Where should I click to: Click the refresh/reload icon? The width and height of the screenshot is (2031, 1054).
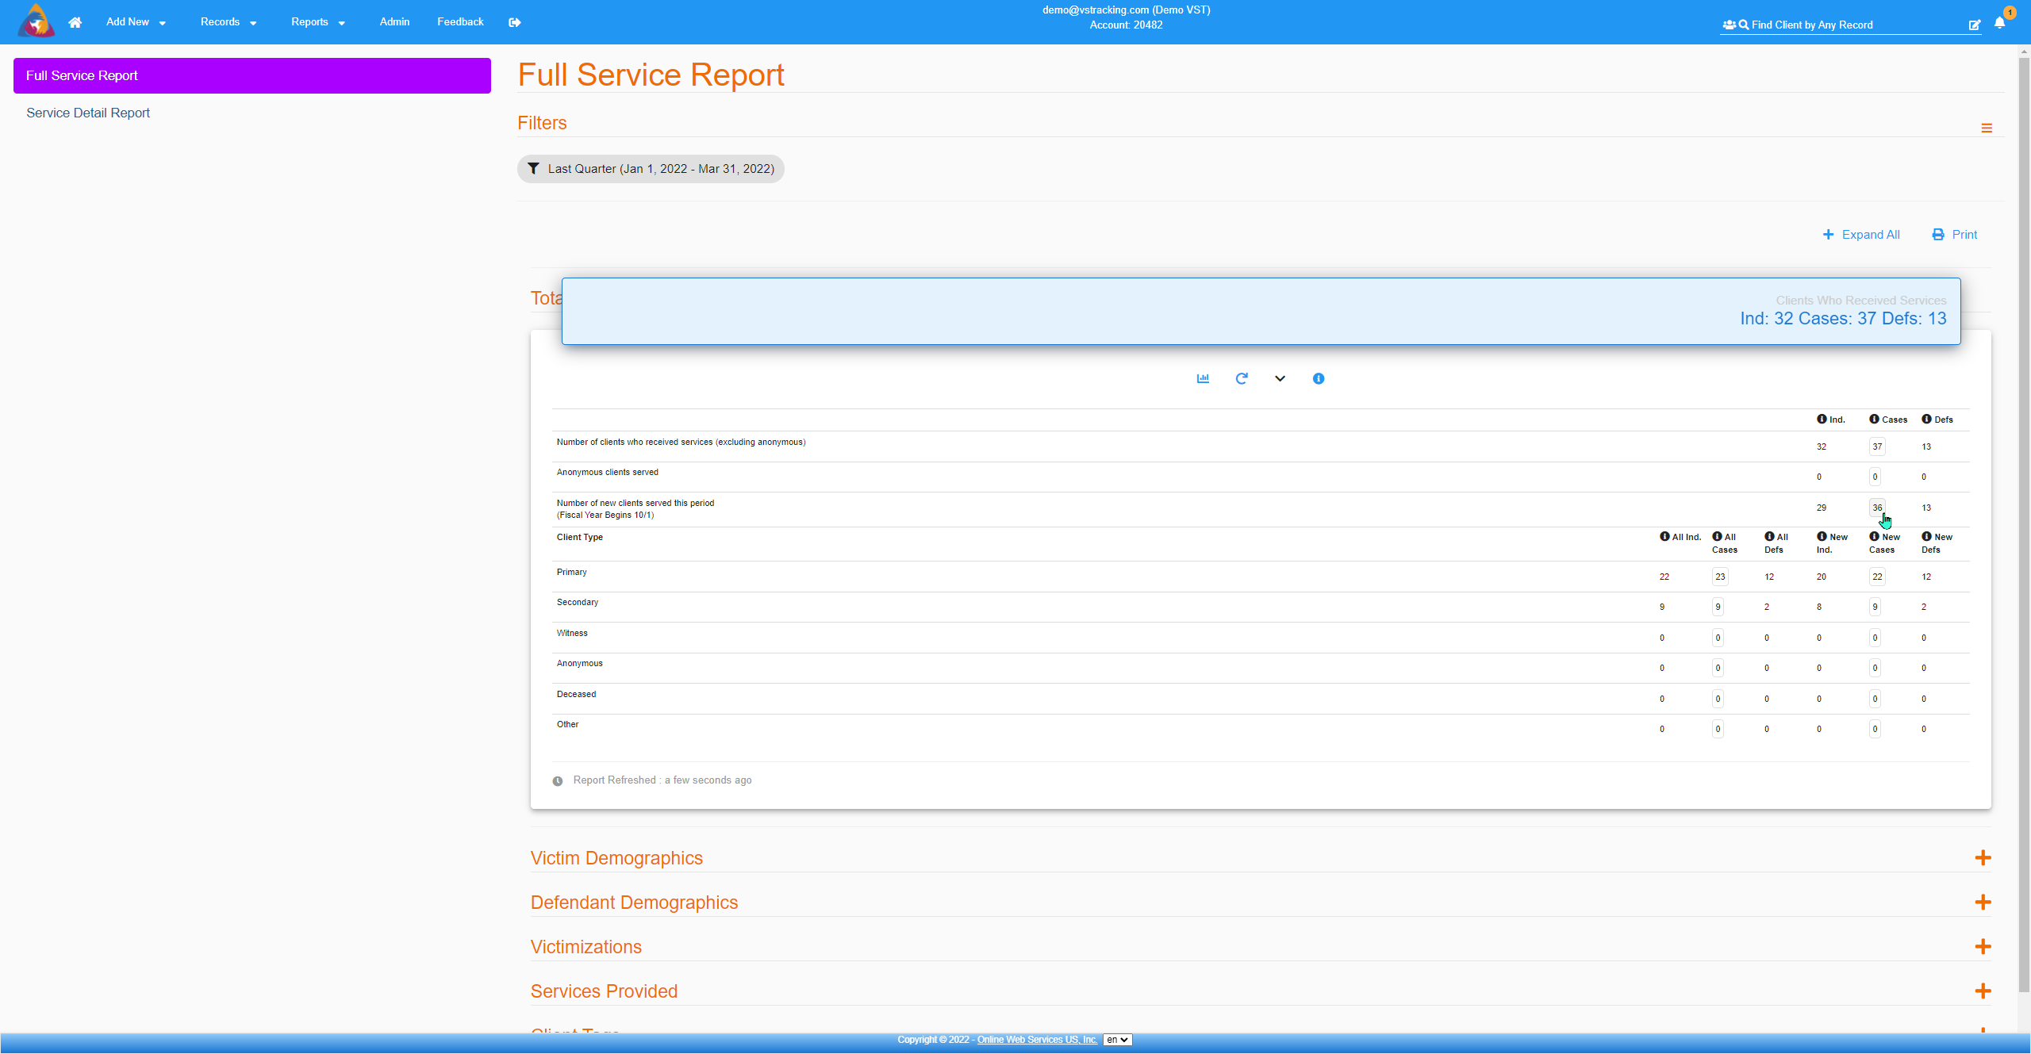tap(1241, 378)
